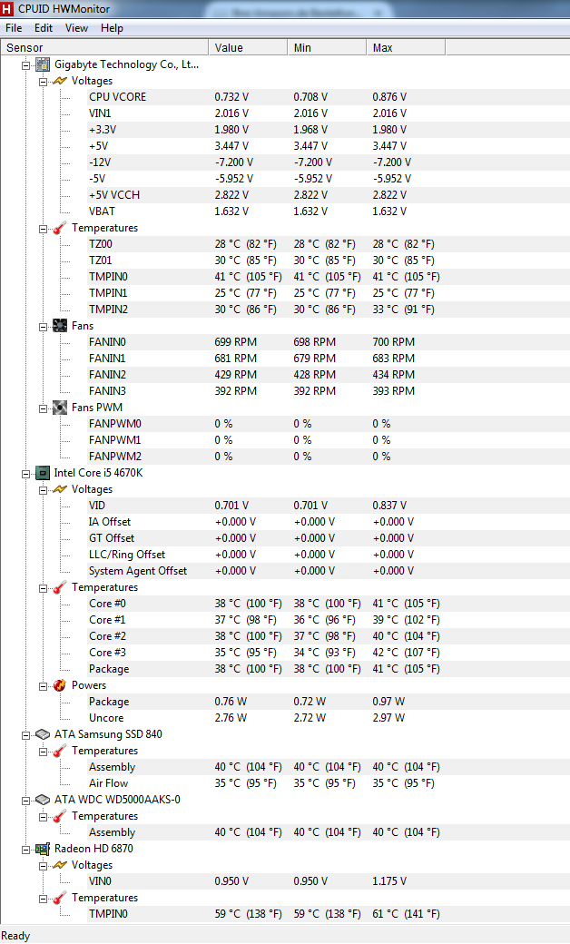Click the Max column header
This screenshot has height=944, width=570.
tap(406, 47)
